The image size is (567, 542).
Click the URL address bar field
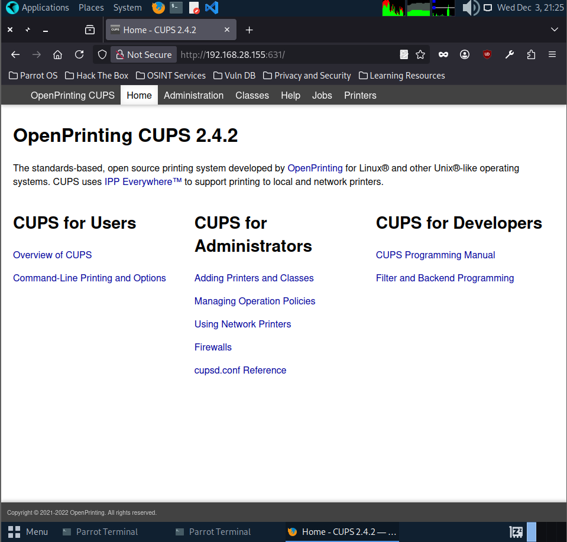coord(284,54)
